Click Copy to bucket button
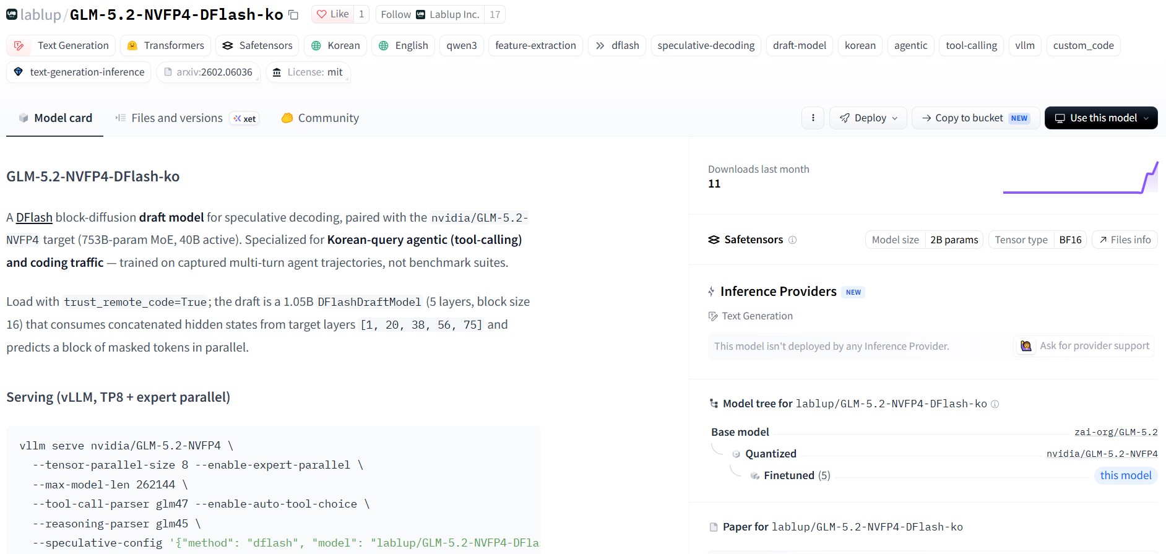Screen dimensions: 1166x554 [975, 118]
